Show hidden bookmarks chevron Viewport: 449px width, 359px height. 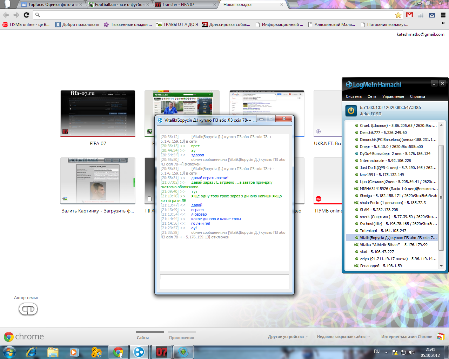[443, 23]
